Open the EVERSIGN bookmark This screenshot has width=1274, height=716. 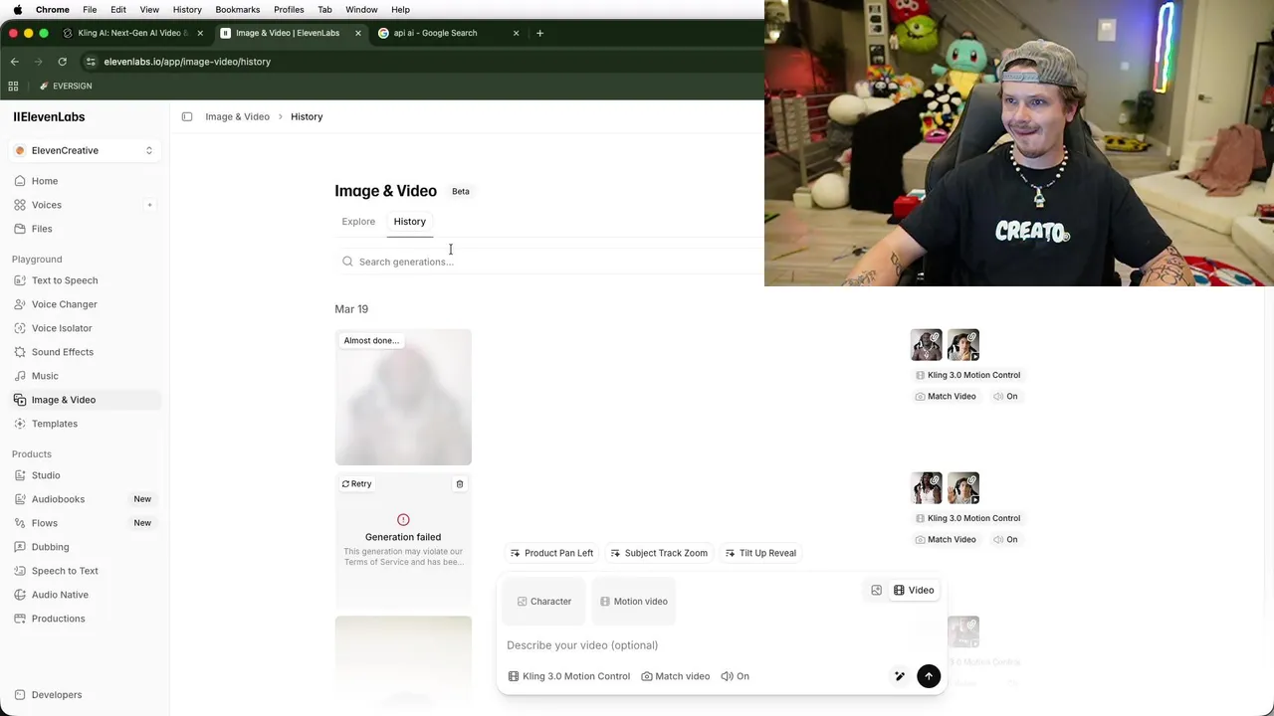(65, 87)
